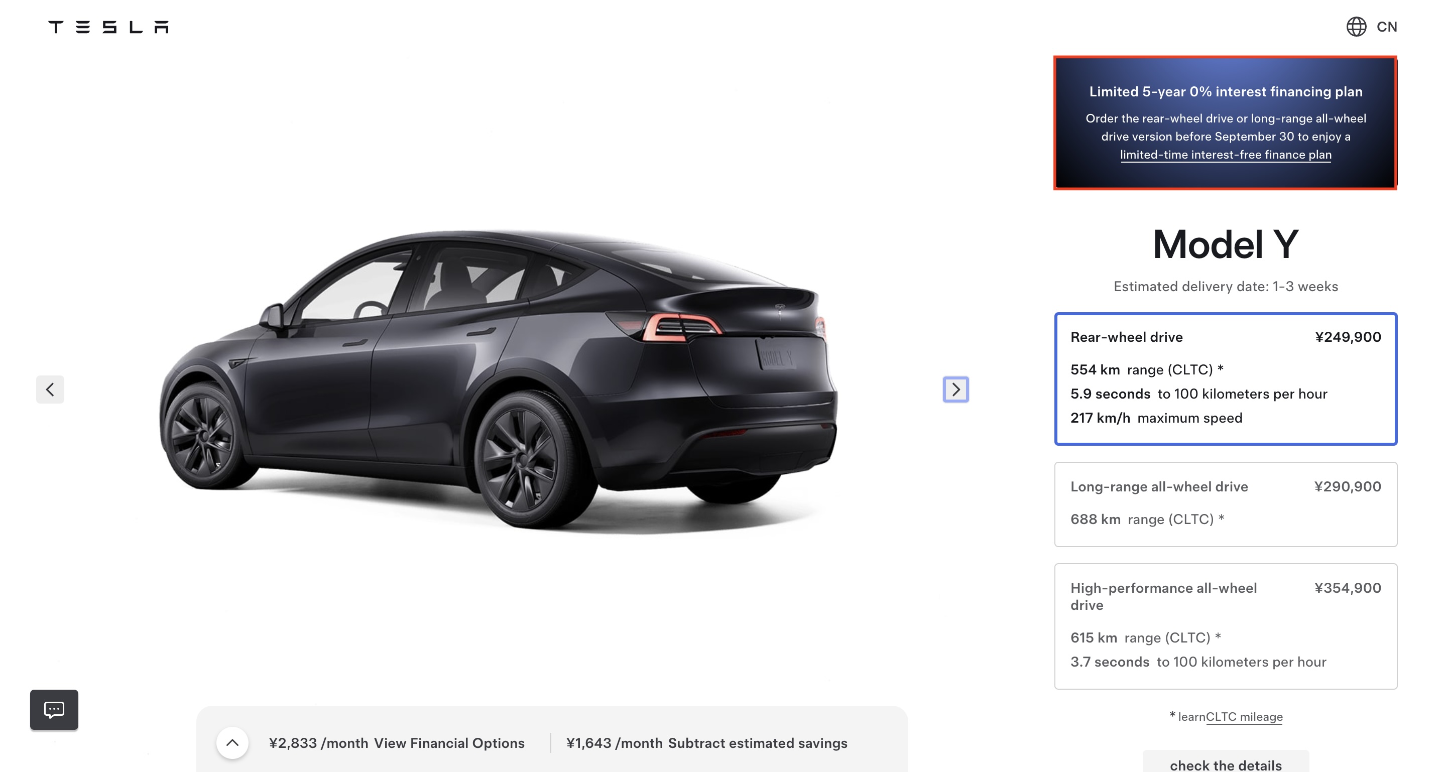Click the CN region label
Viewport: 1444px width, 772px height.
(x=1387, y=27)
